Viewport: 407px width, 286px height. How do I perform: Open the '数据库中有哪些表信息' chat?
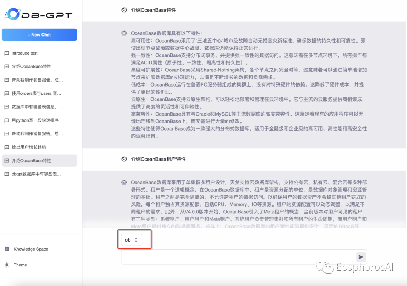39,107
